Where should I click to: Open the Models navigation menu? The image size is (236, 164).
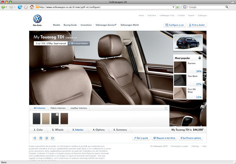pos(56,25)
